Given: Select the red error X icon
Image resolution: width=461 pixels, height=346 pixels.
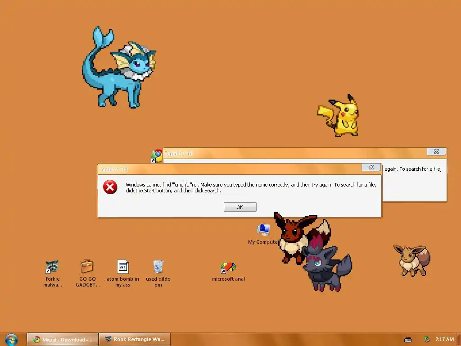Looking at the screenshot, I should [110, 187].
